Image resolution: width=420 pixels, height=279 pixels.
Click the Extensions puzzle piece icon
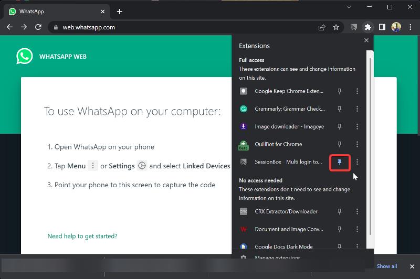368,27
